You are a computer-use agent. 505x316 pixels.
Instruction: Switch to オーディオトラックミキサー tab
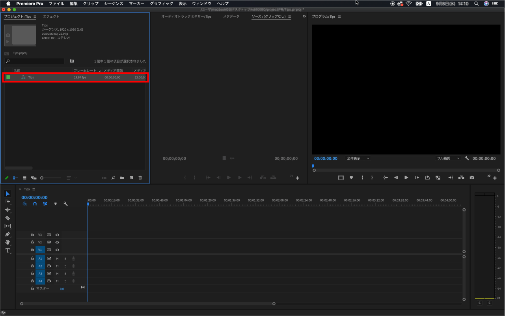(x=186, y=17)
